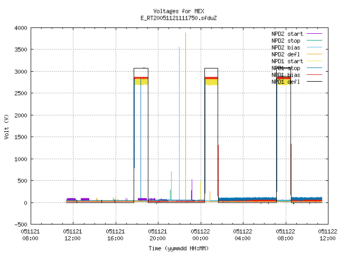
Task: Click the -500 y-axis tick label
Action: pos(21,225)
